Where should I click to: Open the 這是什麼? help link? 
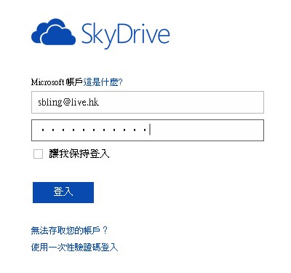click(103, 82)
